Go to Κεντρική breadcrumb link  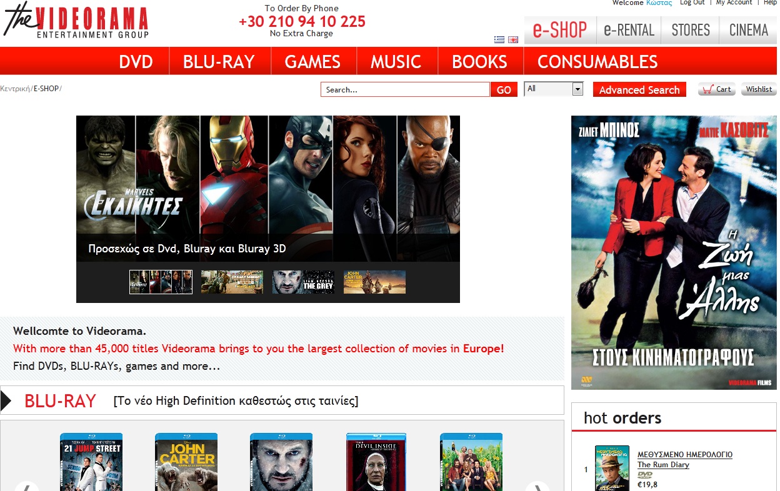pyautogui.click(x=15, y=89)
